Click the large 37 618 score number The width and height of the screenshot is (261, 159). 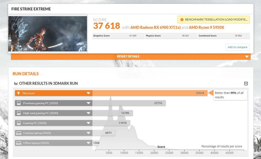106,26
